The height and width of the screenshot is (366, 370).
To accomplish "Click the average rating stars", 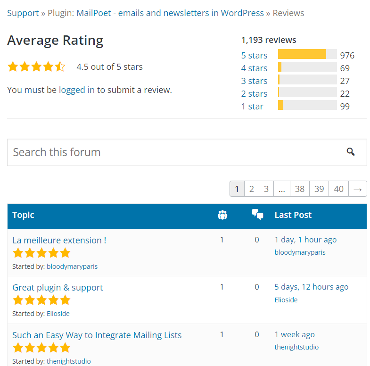I will click(36, 67).
